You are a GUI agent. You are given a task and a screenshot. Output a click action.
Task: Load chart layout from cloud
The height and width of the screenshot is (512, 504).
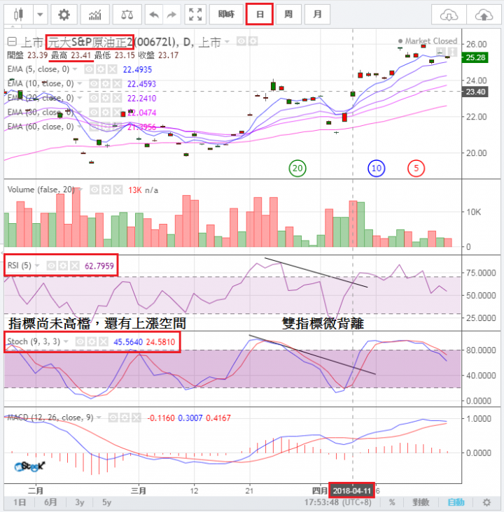point(449,15)
